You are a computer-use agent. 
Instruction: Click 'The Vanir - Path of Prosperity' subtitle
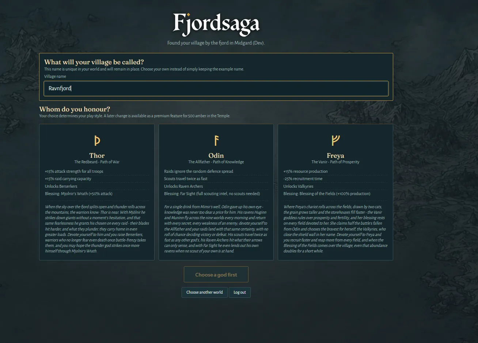[x=335, y=162]
